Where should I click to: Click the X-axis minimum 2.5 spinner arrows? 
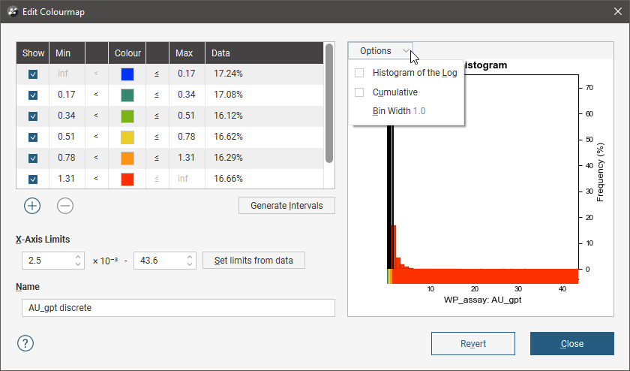click(x=79, y=261)
